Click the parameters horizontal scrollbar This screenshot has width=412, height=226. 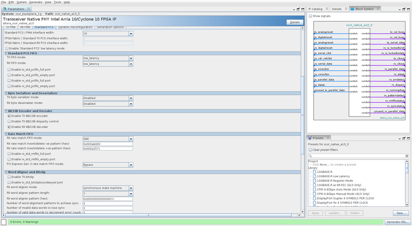(x=149, y=215)
